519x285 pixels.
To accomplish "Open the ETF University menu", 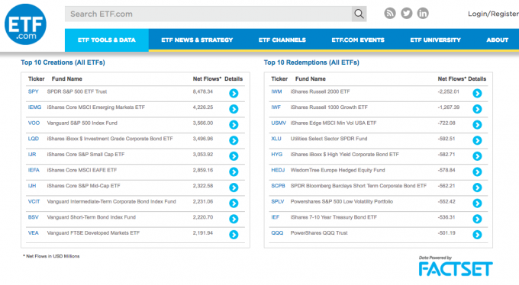I will pos(435,40).
